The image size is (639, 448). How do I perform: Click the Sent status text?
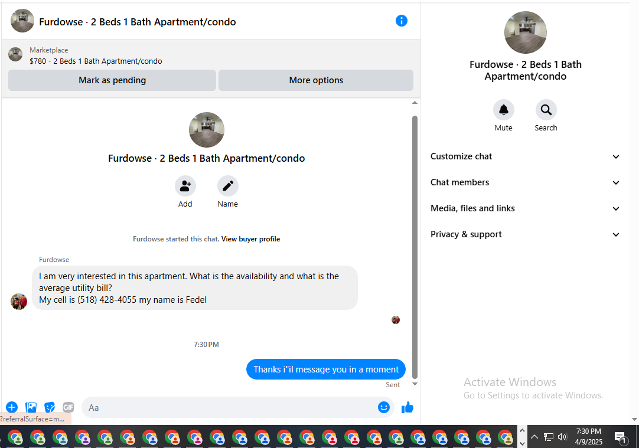[x=393, y=385]
